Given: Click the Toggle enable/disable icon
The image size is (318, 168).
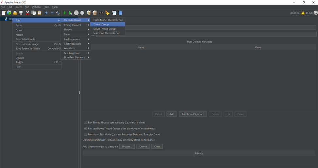Looking at the screenshot, I should click(58, 13).
